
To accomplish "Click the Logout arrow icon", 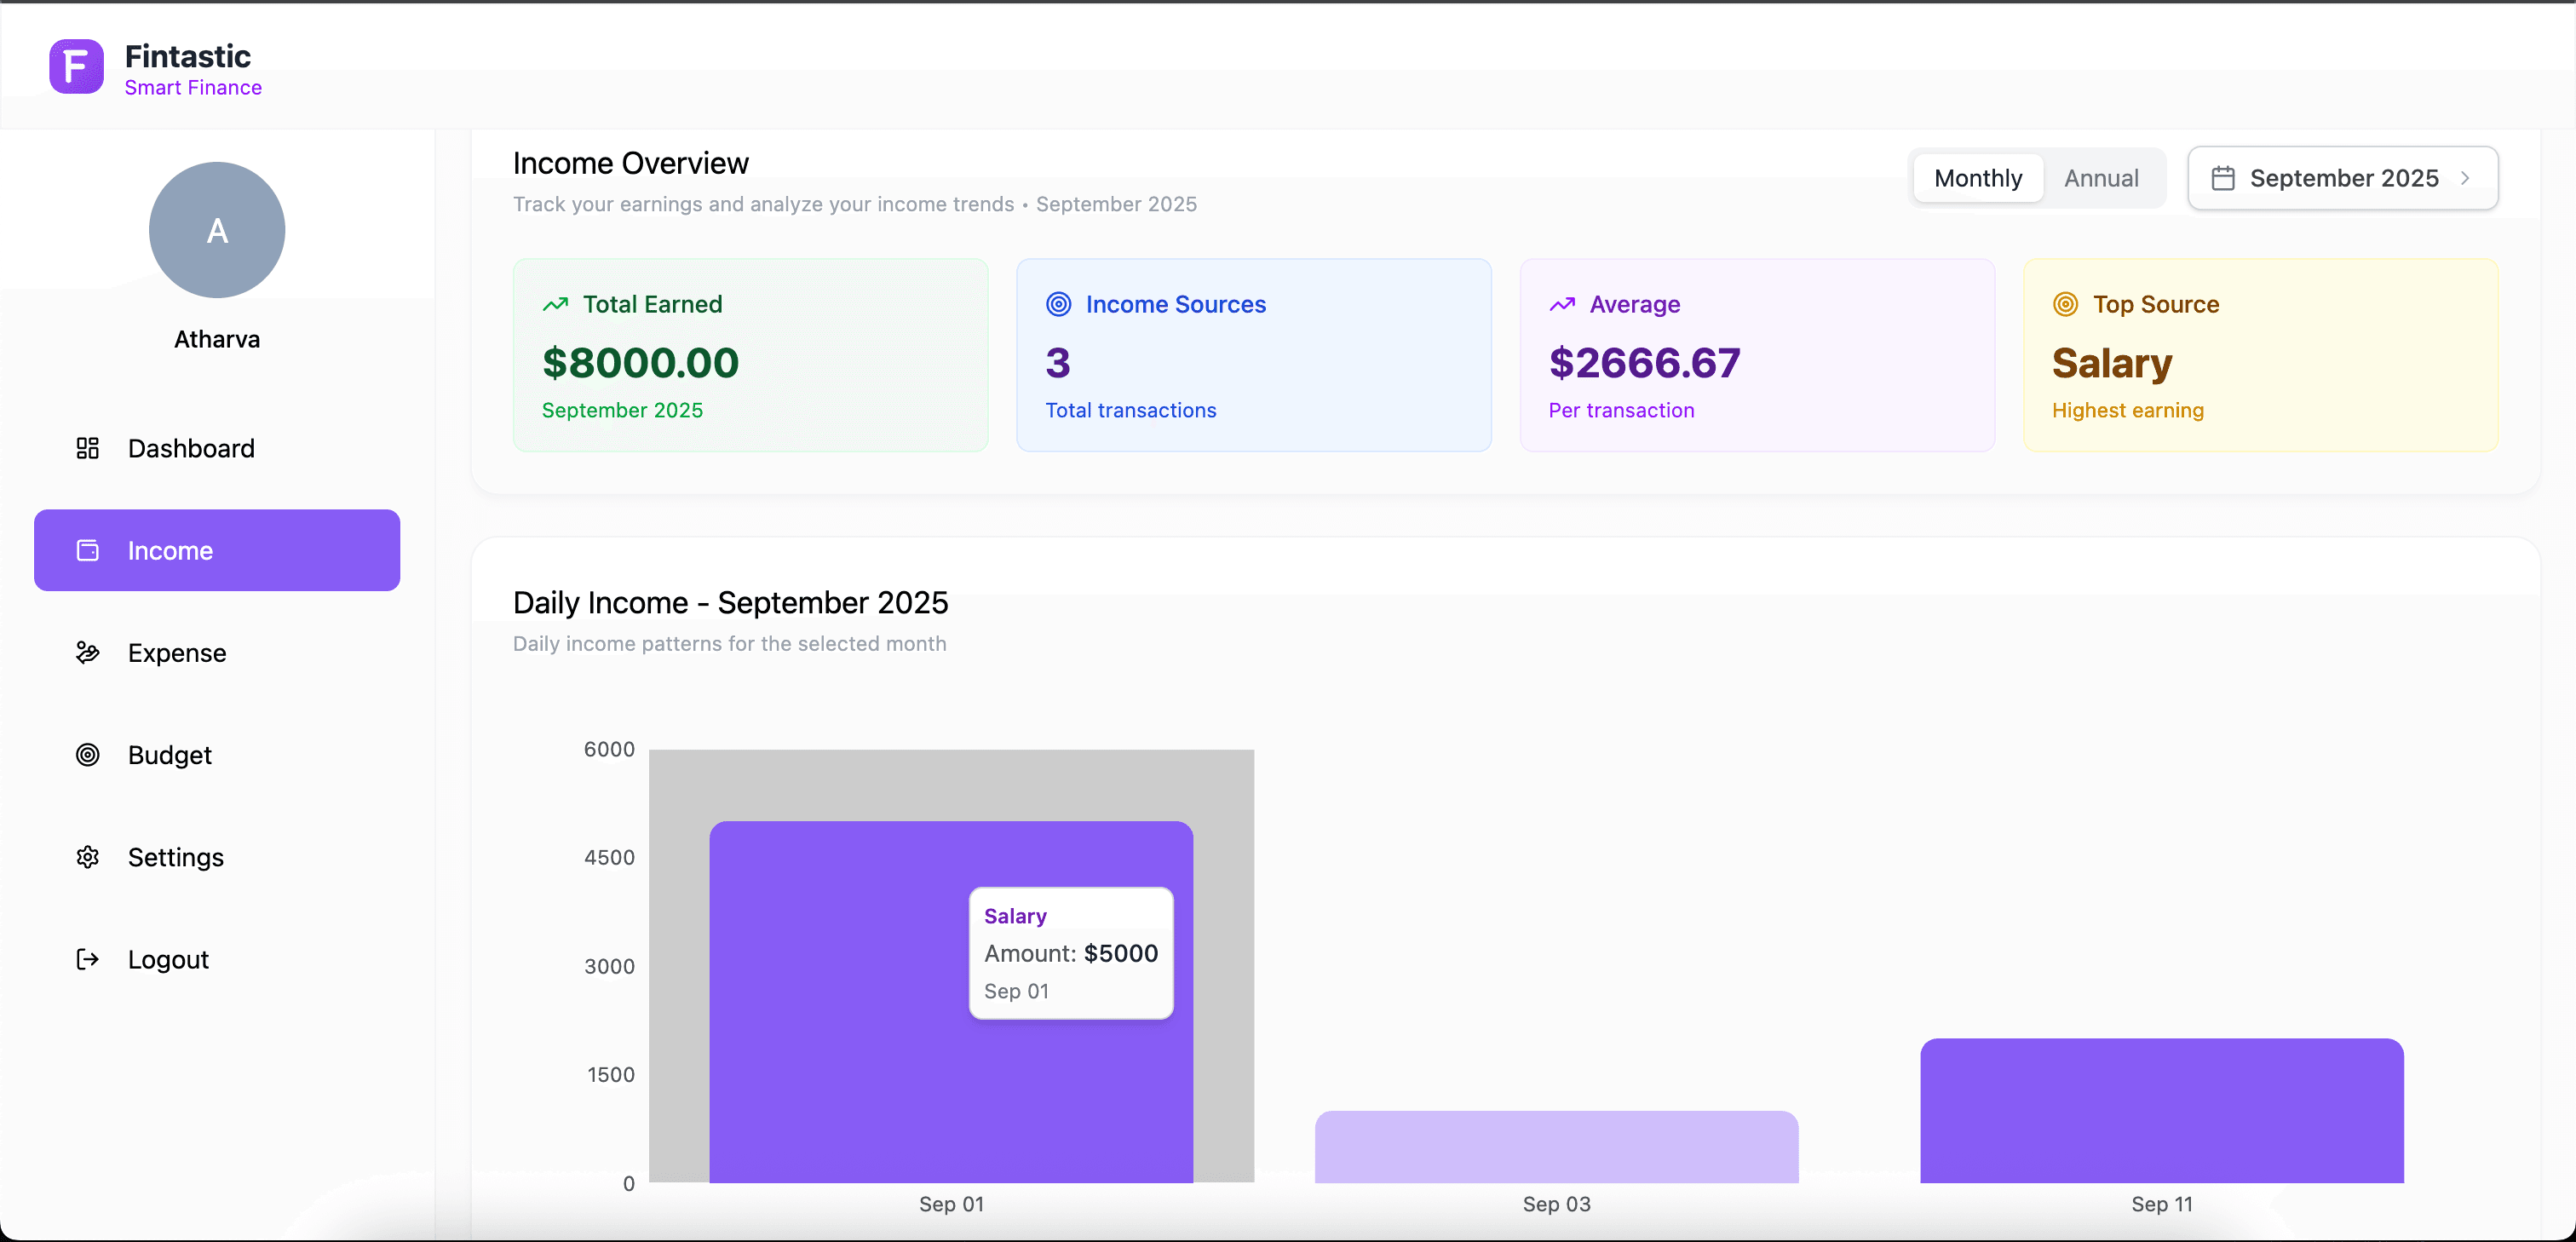I will pyautogui.click(x=88, y=959).
